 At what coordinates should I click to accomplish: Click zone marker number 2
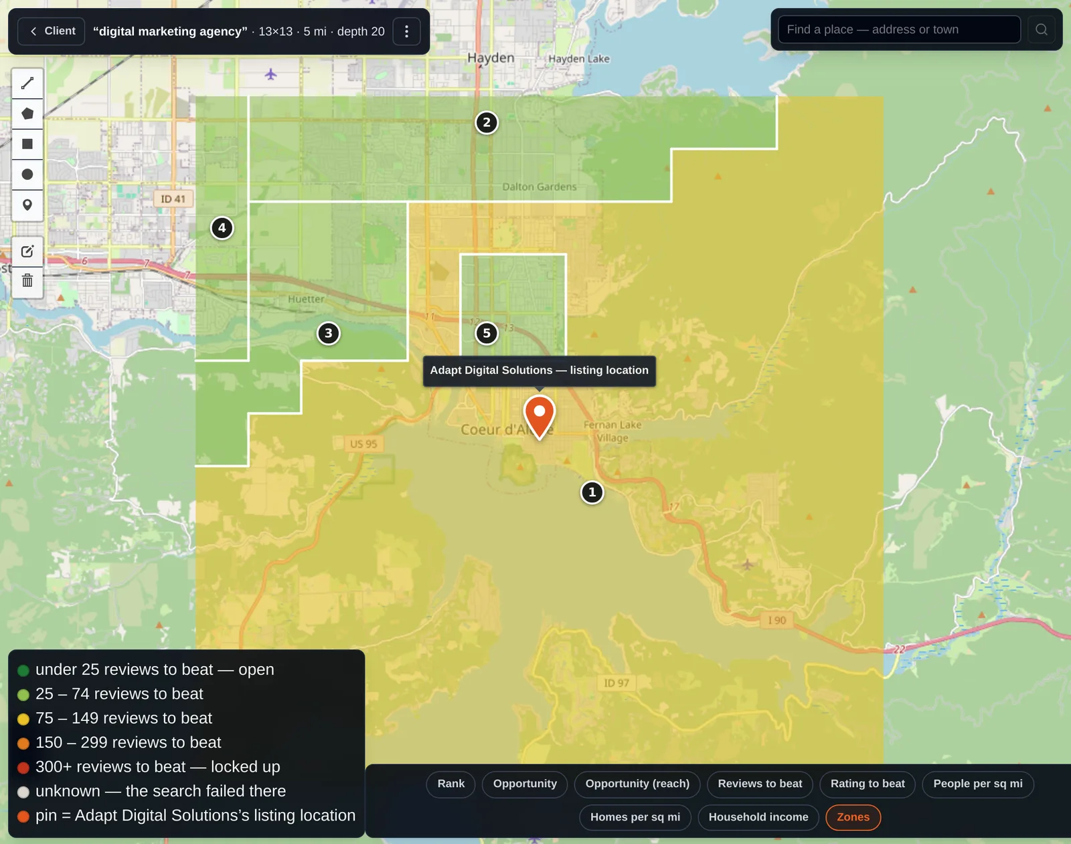(x=487, y=122)
